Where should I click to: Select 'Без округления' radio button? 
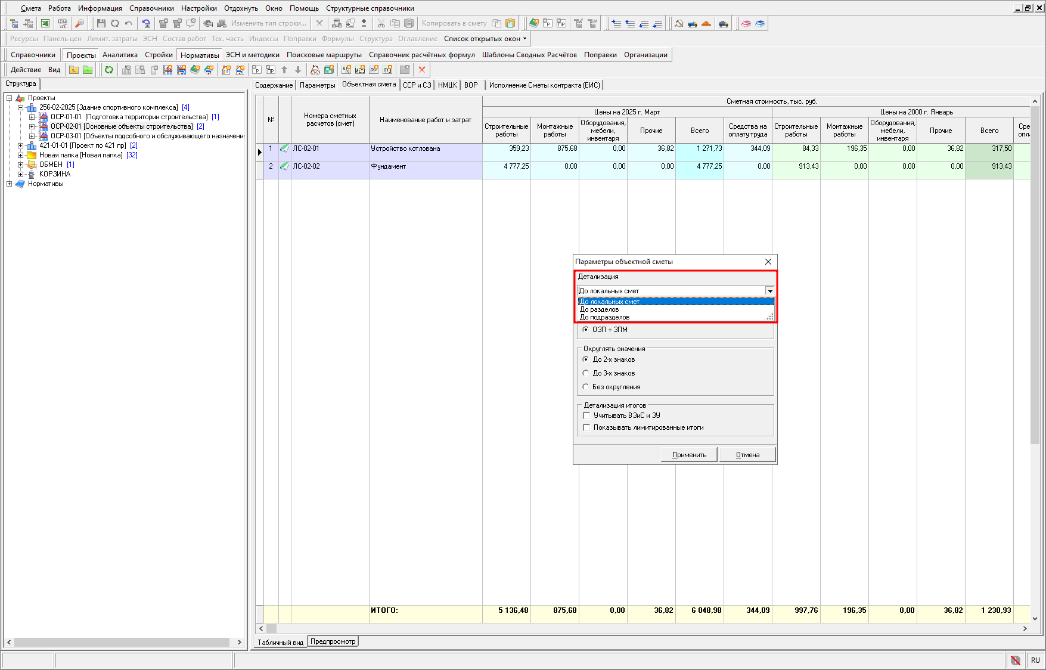586,387
